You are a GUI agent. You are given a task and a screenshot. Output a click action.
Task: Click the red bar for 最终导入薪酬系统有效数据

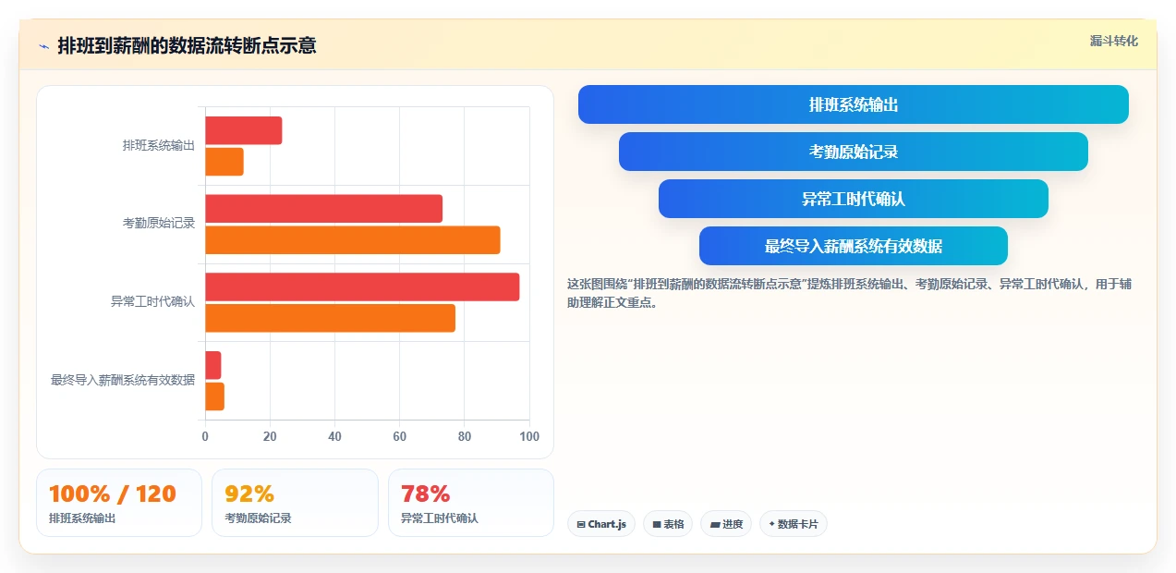click(x=213, y=365)
